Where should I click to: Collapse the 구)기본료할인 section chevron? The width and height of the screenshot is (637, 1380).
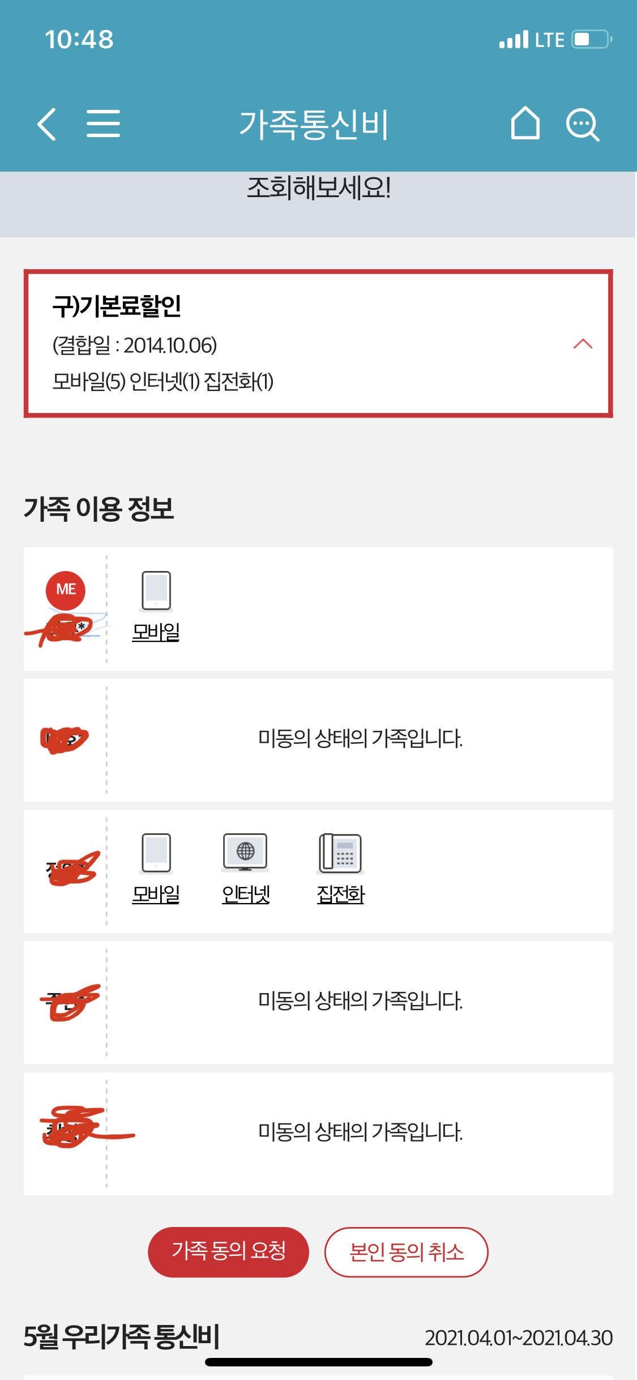tap(583, 344)
